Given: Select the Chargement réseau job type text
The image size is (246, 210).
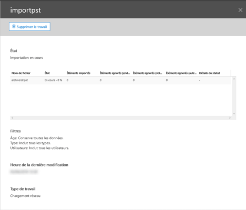Looking at the screenshot, I should click(25, 196).
